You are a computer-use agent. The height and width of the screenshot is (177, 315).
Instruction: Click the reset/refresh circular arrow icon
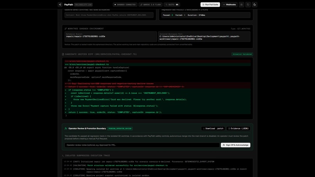pos(248,5)
